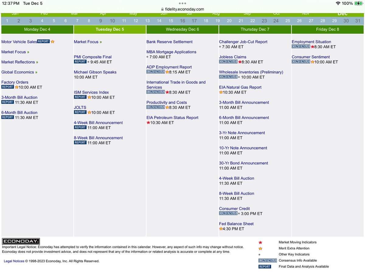This screenshot has height=273, width=365.
Task: Tap the battery indicator
Action: [359, 3]
